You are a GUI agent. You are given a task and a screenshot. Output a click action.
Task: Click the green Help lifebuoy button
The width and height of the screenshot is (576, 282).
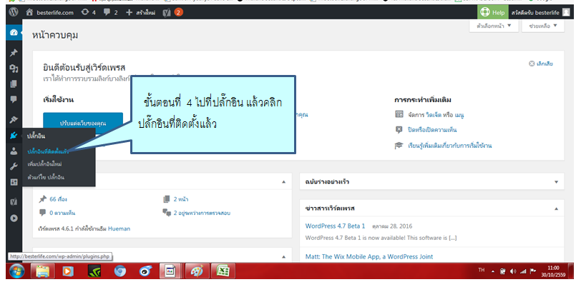point(493,12)
